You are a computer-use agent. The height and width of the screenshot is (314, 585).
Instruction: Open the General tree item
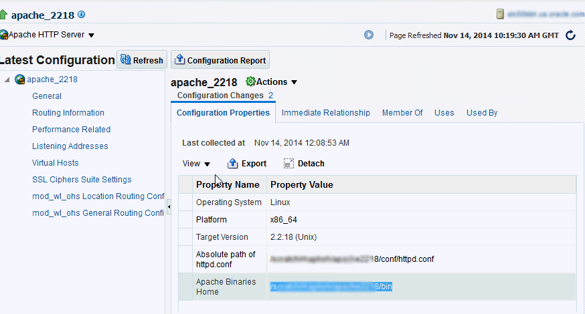47,96
